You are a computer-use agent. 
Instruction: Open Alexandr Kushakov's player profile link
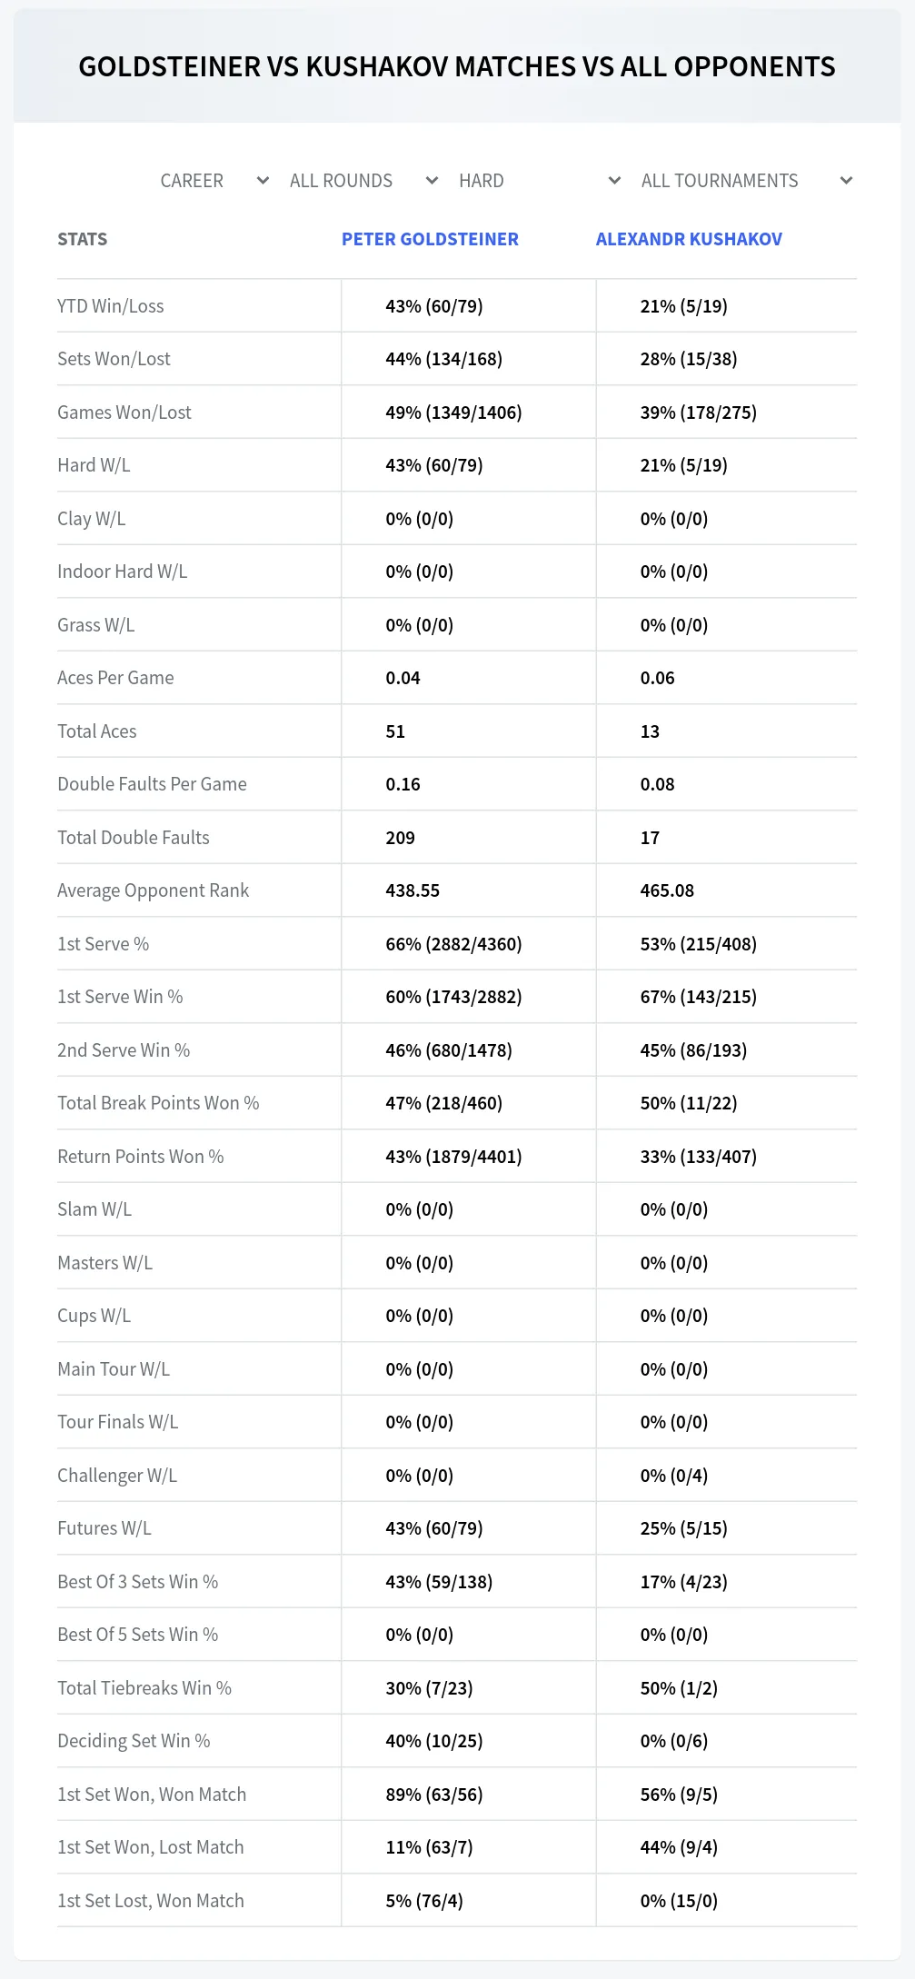click(x=689, y=239)
